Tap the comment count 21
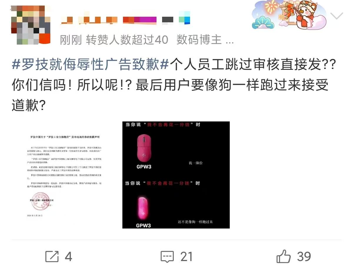The image size is (353, 269). [187, 257]
